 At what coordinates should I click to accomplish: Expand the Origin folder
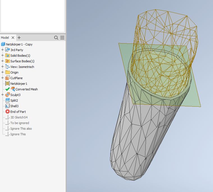[x=3, y=72]
